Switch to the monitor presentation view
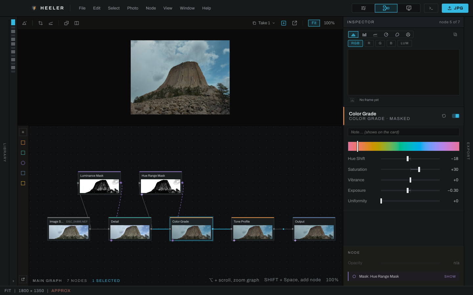Screen dimensions: 473x295 [x=409, y=8]
